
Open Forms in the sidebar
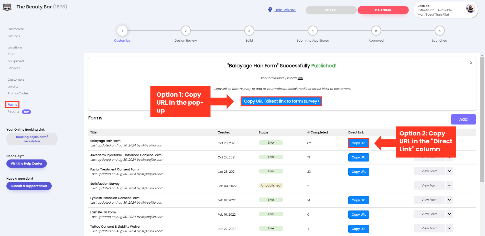click(x=12, y=105)
